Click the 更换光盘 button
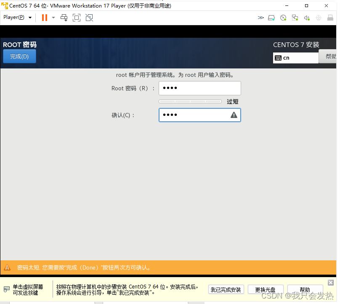340x304 pixels. 266,290
